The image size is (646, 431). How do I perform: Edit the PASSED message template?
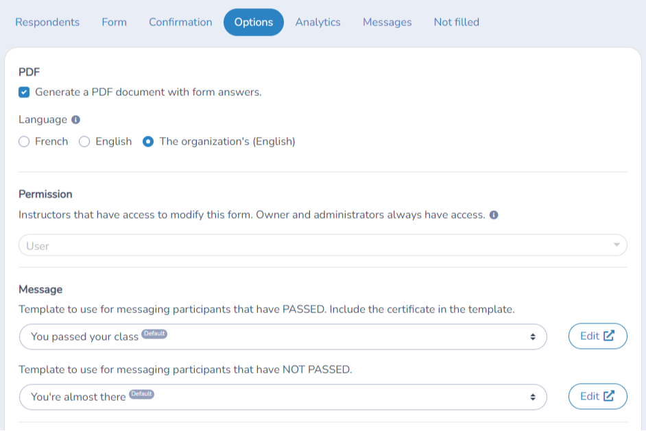tap(597, 336)
